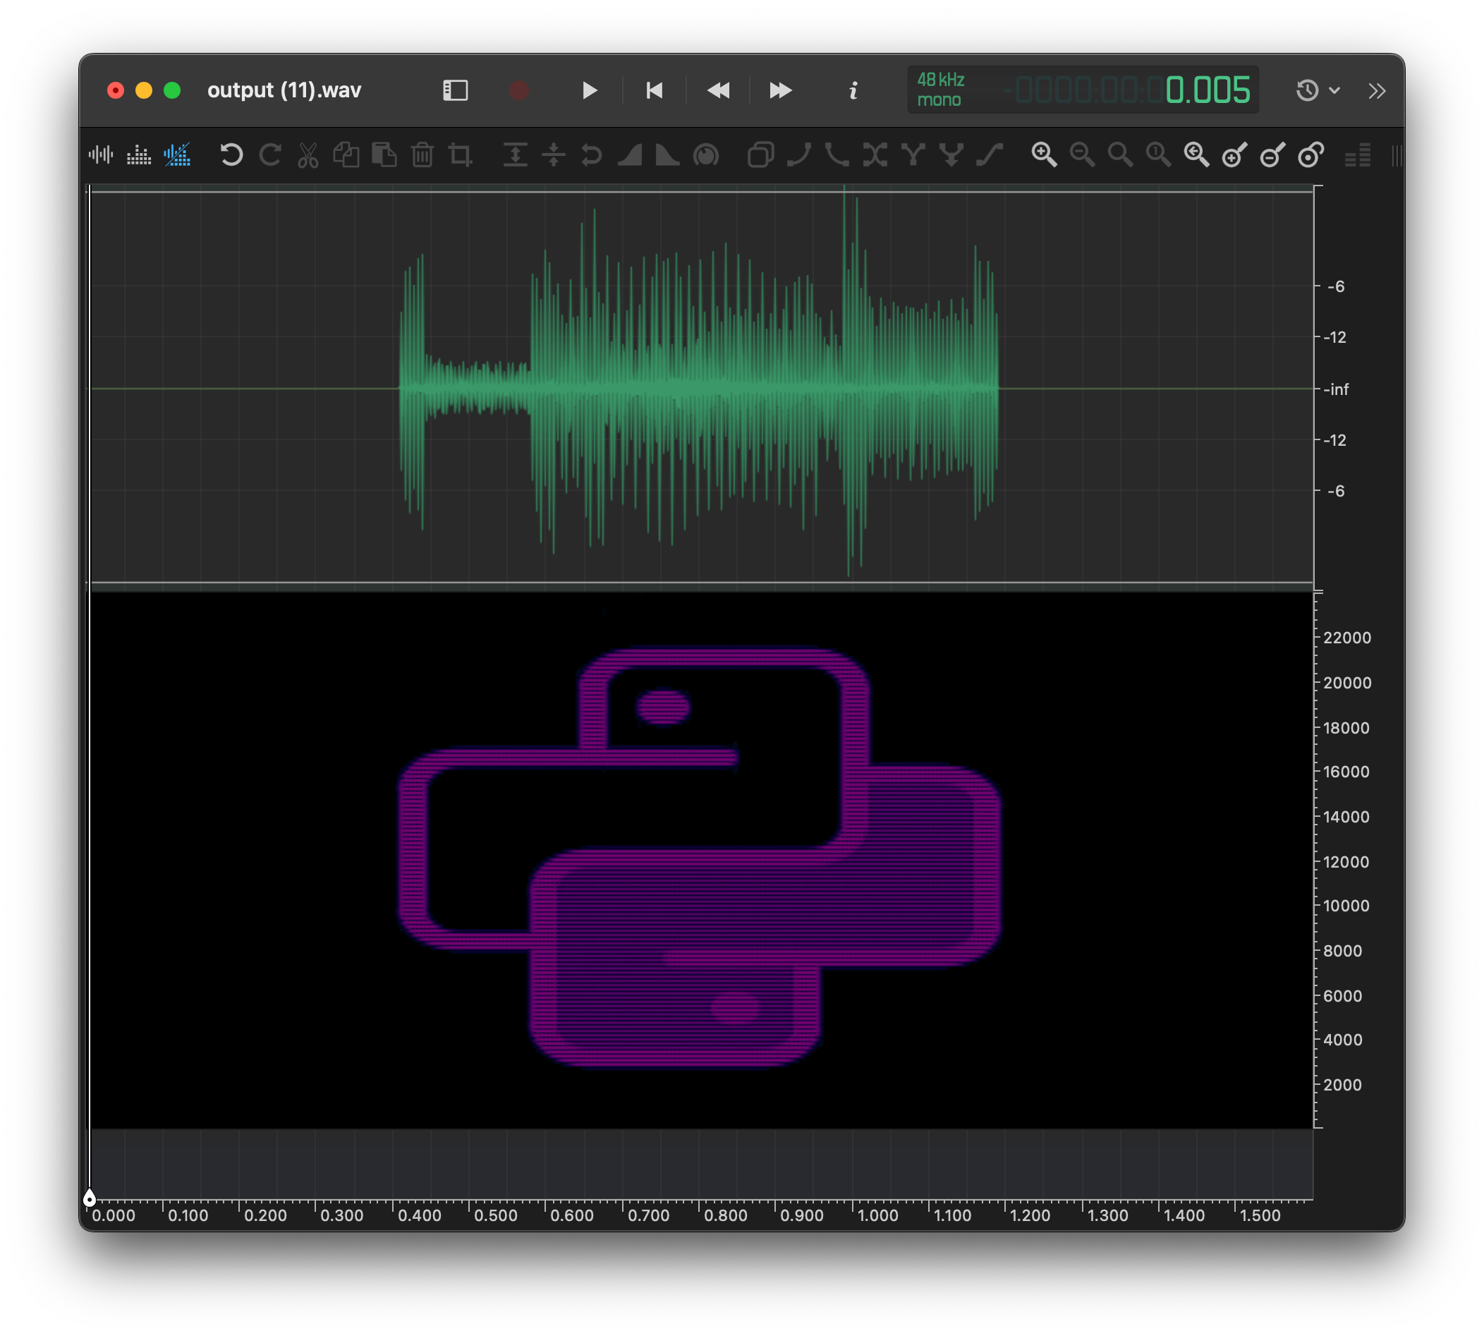Viewport: 1484px width, 1336px height.
Task: Crop audio to selection
Action: point(461,155)
